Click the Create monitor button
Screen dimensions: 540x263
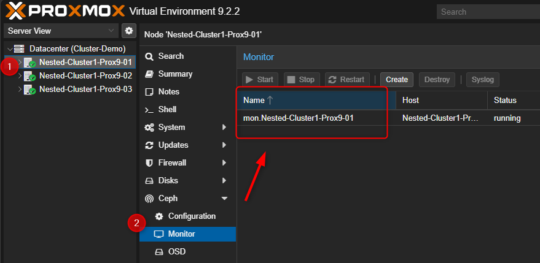[397, 80]
